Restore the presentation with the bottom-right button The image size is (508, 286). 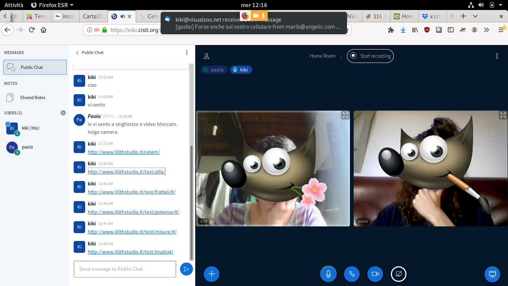pyautogui.click(x=492, y=274)
